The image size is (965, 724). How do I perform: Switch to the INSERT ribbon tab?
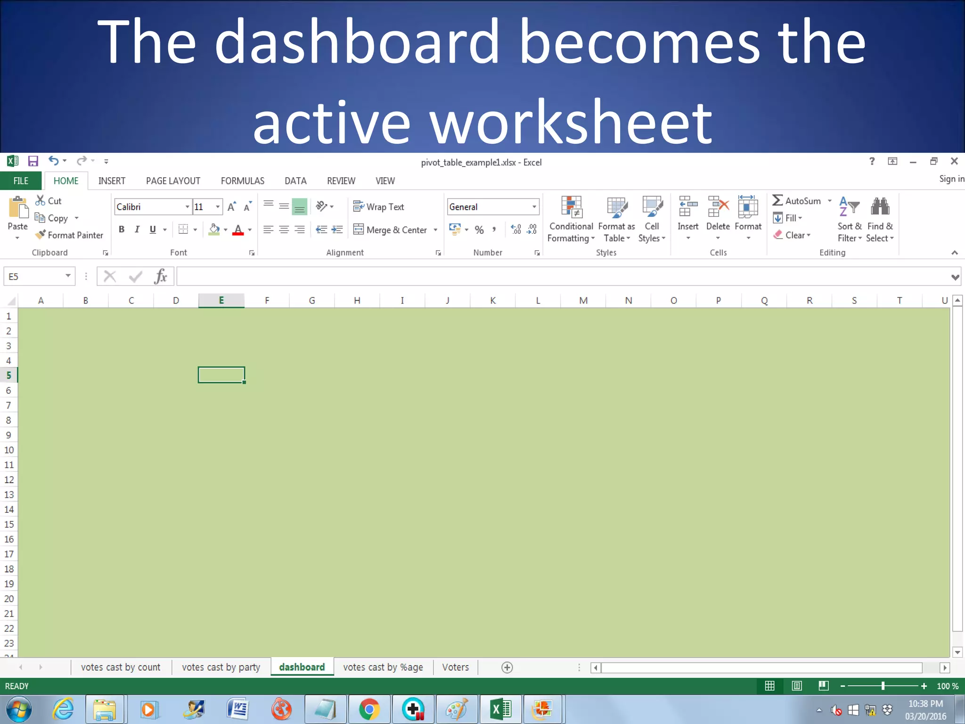click(x=112, y=181)
